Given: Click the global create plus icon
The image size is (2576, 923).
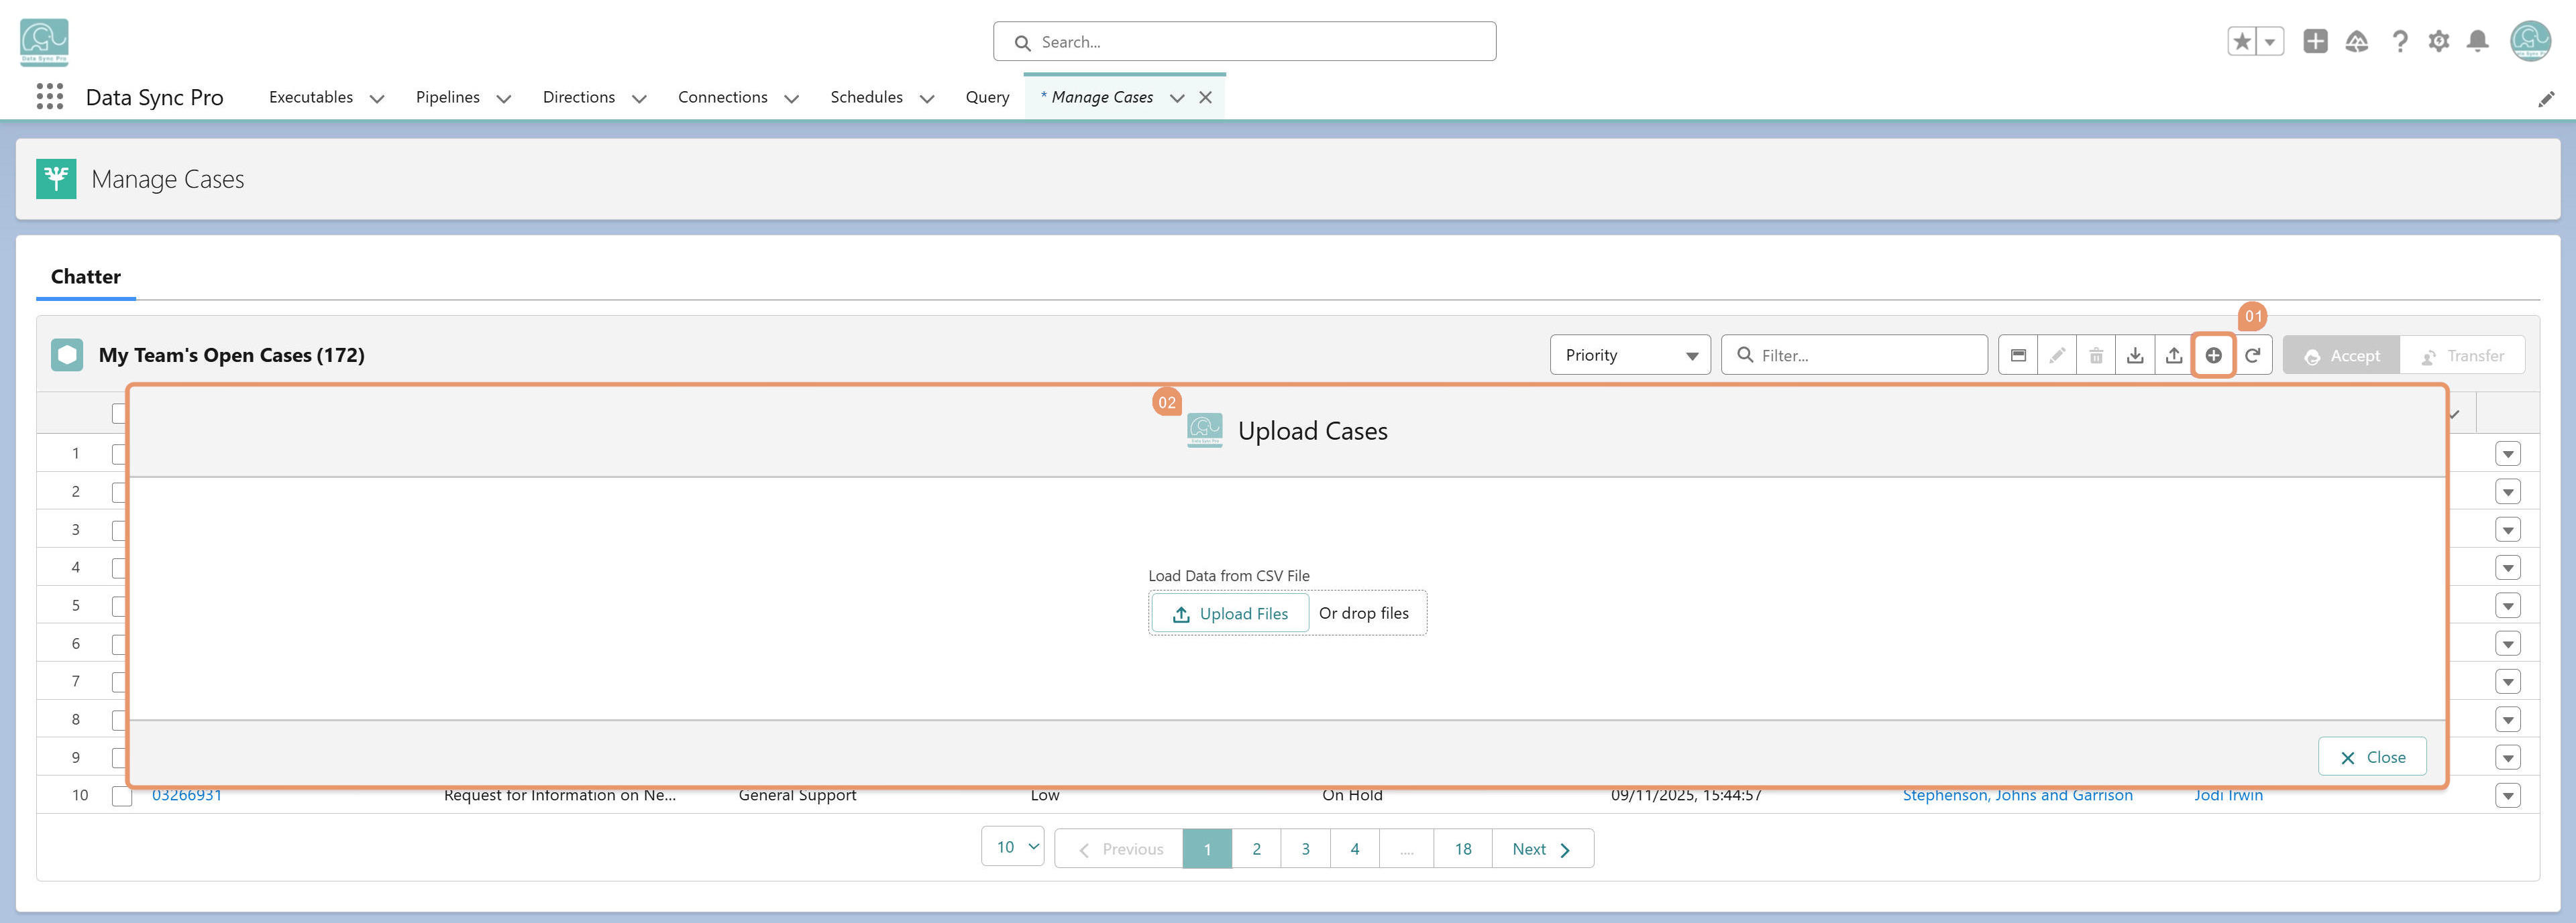Looking at the screenshot, I should coord(2315,41).
